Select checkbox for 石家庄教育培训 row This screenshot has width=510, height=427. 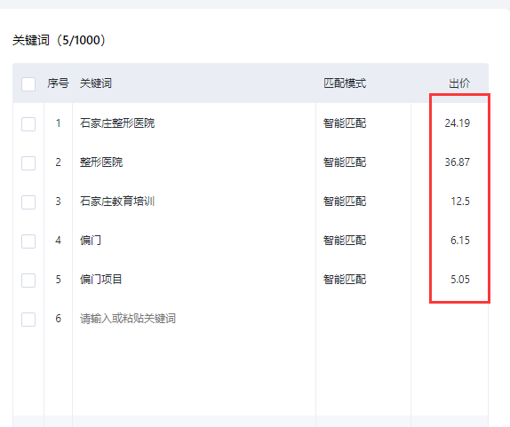coord(28,202)
